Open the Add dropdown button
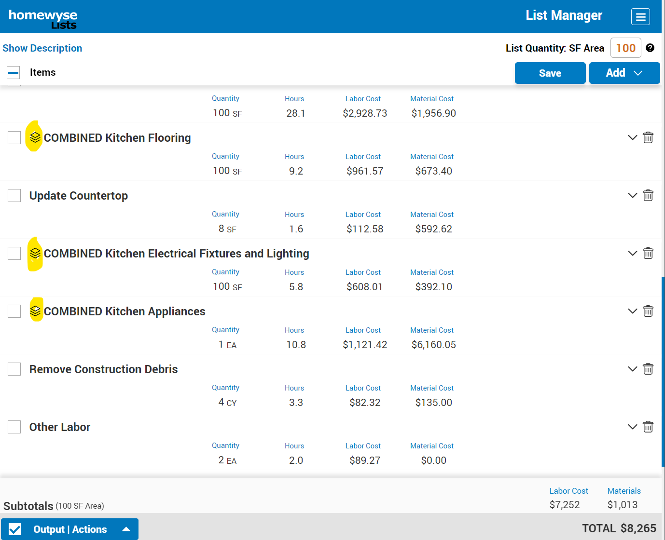This screenshot has height=540, width=665. coord(624,73)
